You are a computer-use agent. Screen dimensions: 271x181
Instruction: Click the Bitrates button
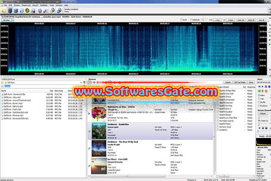[6, 20]
